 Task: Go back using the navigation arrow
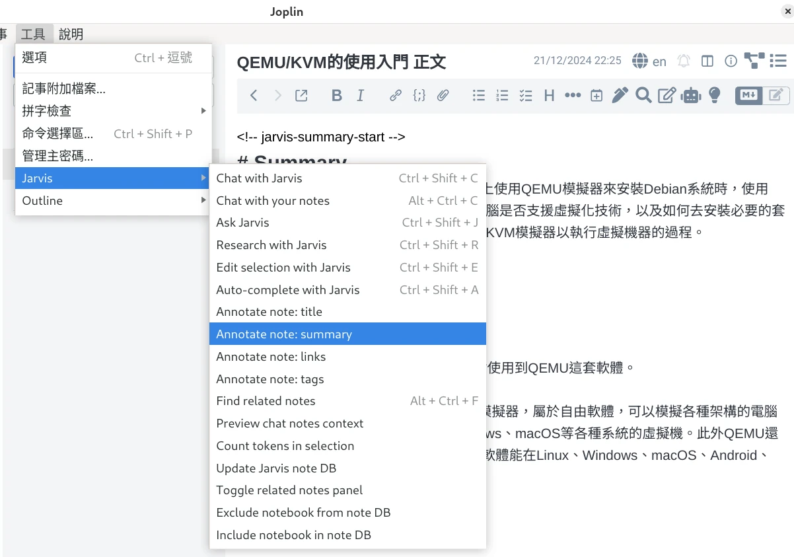pos(253,95)
